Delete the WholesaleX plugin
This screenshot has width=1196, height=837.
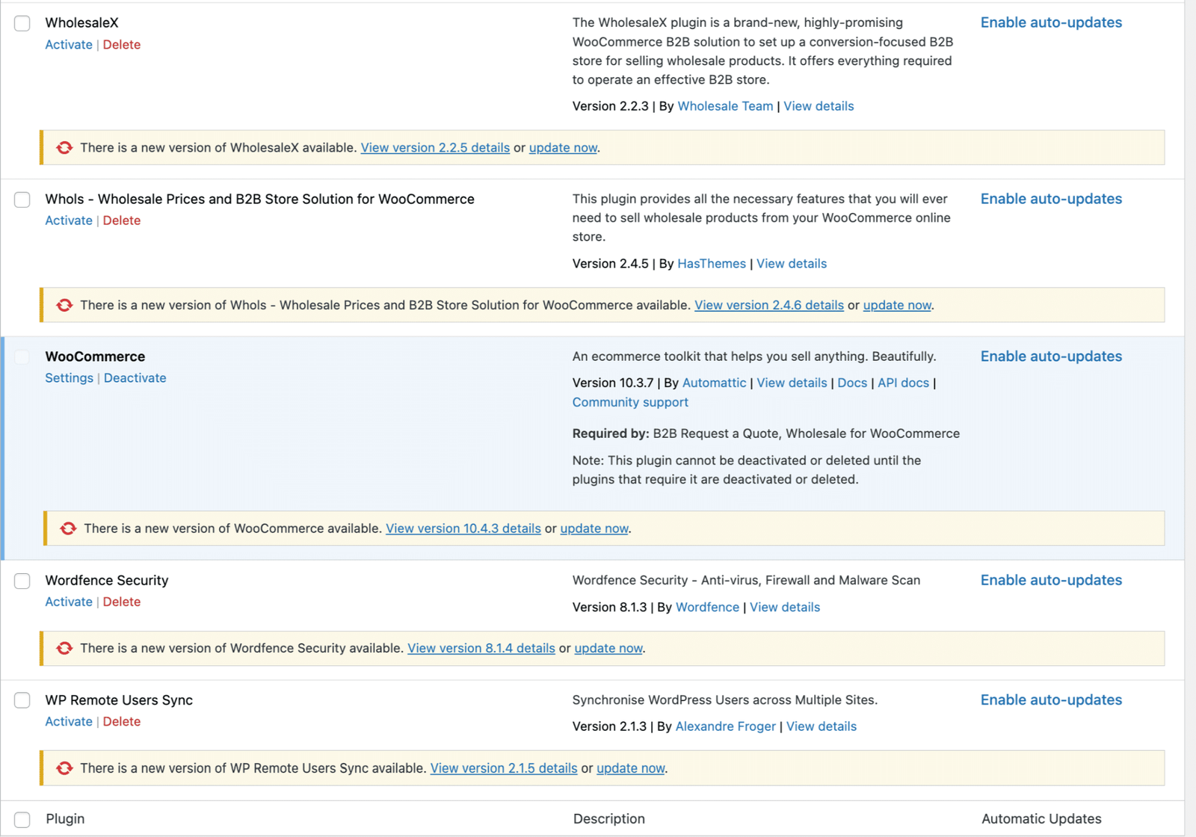(121, 45)
